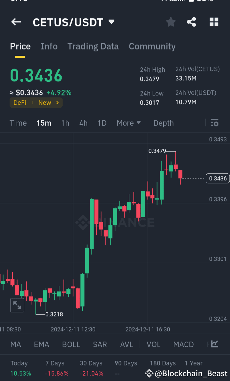The image size is (230, 381).
Task: Open the grid layout icon top right
Action: 214,22
